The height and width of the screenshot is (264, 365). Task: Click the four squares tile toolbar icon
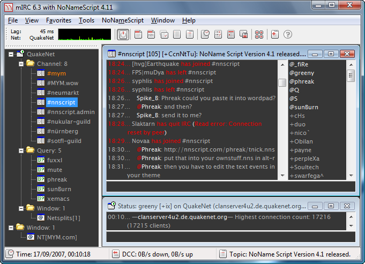click(259, 34)
